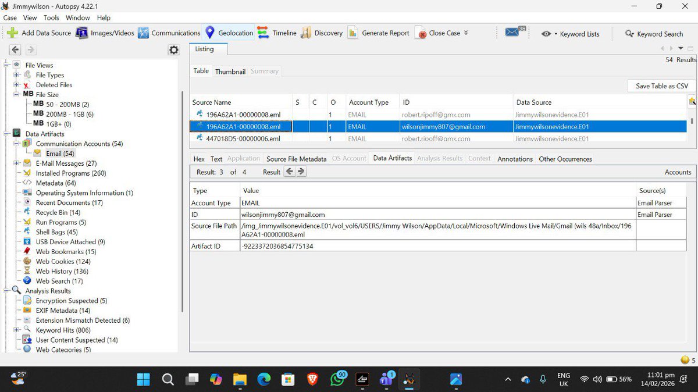Image resolution: width=698 pixels, height=392 pixels.
Task: Click the User Content Suspected icon
Action: click(x=27, y=340)
